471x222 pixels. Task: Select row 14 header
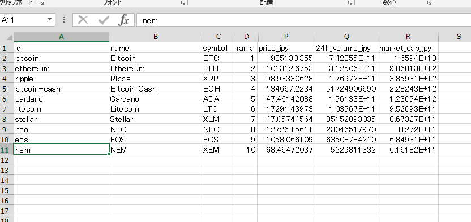(x=7, y=180)
